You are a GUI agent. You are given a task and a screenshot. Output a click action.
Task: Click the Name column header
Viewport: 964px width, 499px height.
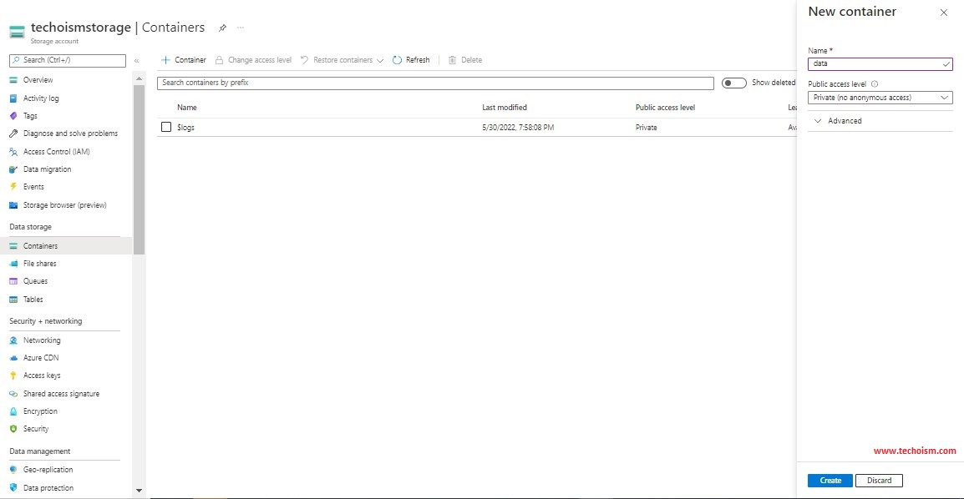coord(187,108)
